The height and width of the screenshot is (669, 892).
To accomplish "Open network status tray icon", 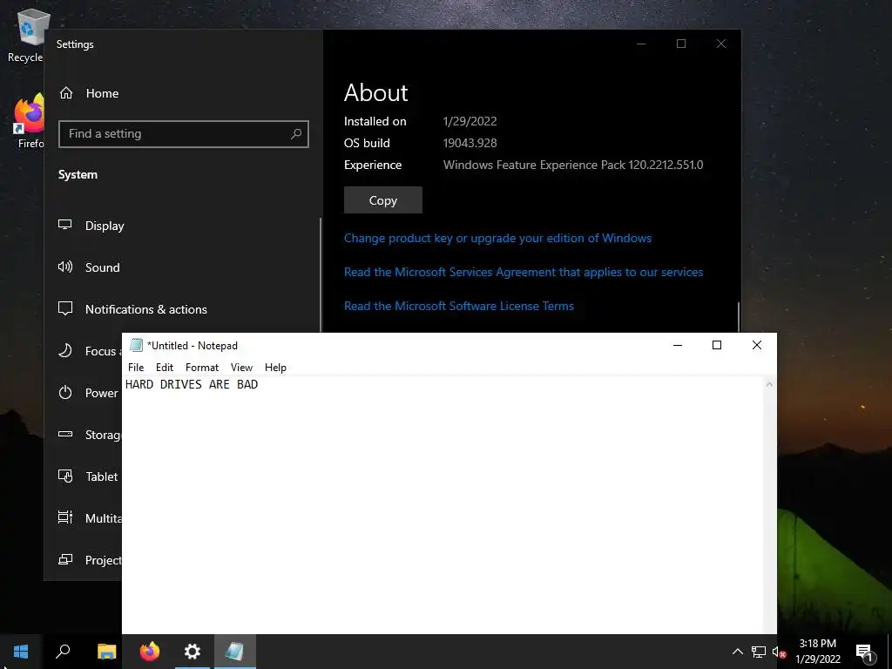I will pos(759,652).
